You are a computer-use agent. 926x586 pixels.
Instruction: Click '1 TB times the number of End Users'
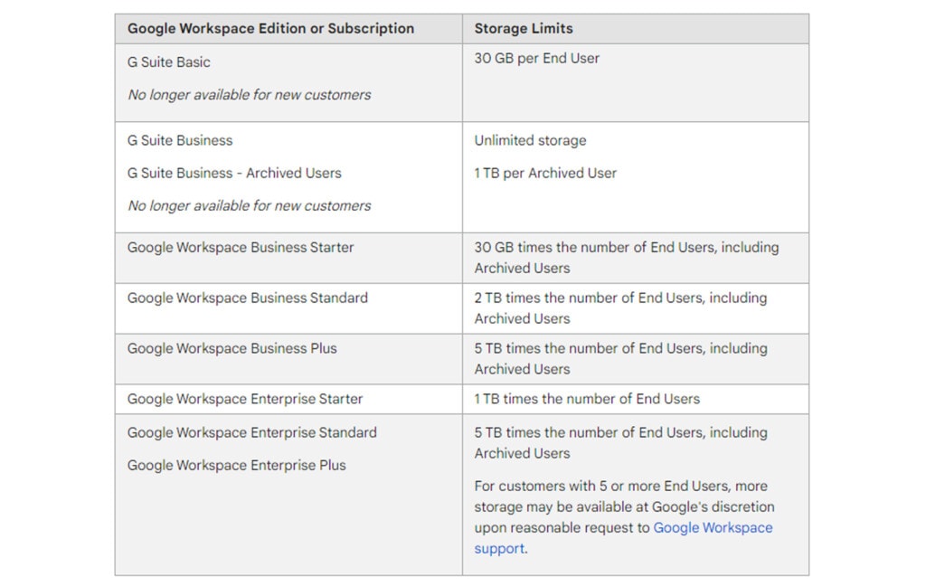point(587,399)
